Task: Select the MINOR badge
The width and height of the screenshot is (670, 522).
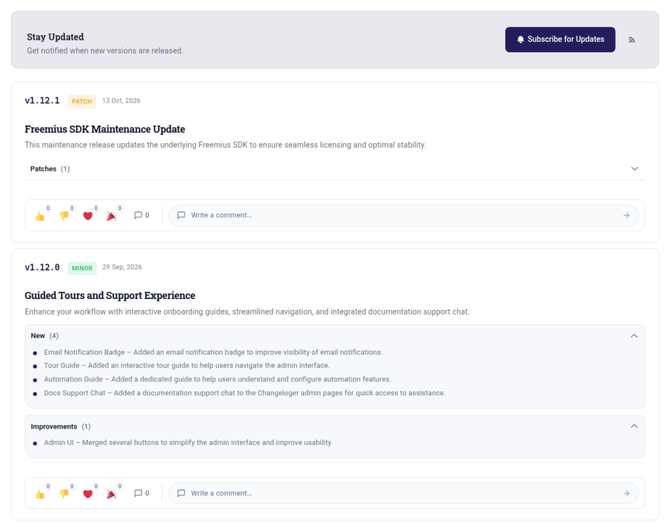Action: point(82,268)
